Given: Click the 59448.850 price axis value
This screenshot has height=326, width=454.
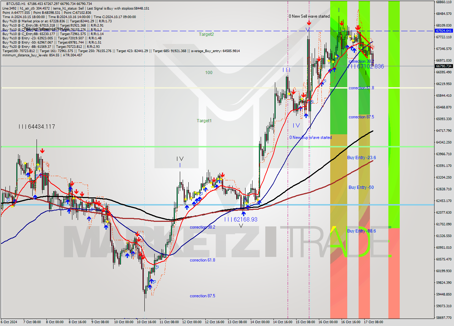Looking at the screenshot, I should 444,294.
